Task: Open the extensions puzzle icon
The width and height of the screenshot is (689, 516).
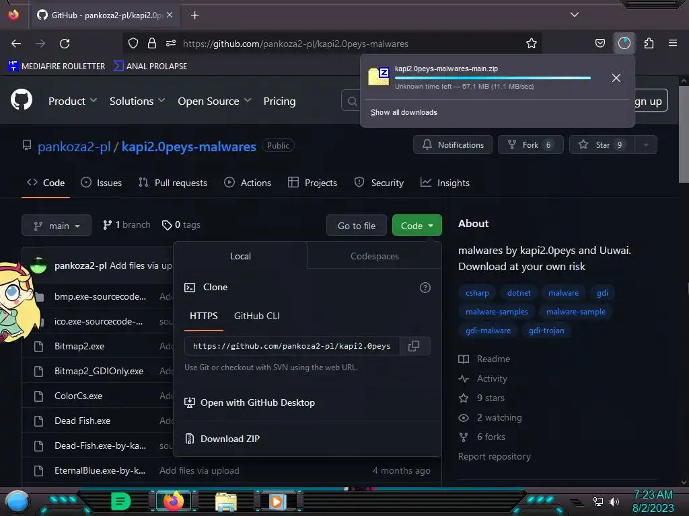Action: pyautogui.click(x=649, y=43)
